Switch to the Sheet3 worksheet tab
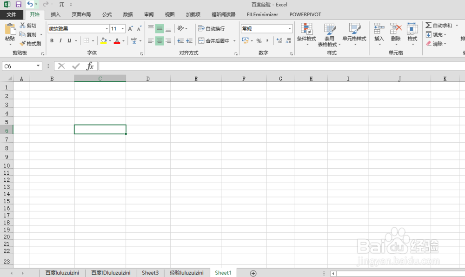465x277 pixels. pos(150,273)
